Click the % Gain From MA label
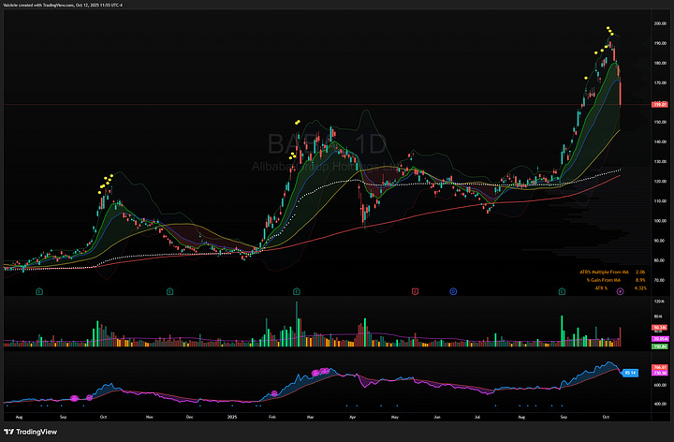The image size is (674, 442). tap(603, 280)
